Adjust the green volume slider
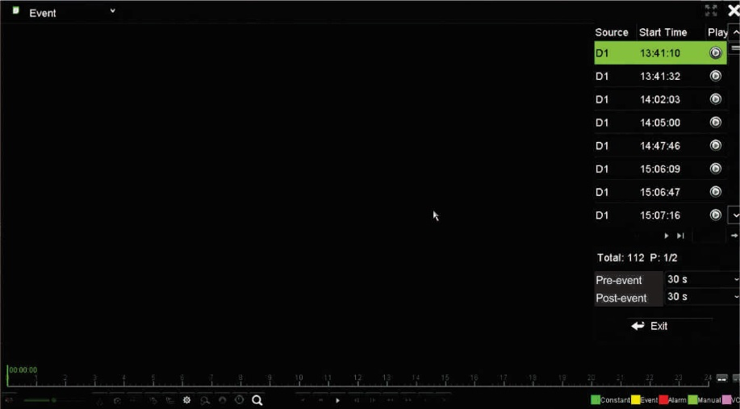Viewport: 740px width, 409px height. click(x=54, y=400)
